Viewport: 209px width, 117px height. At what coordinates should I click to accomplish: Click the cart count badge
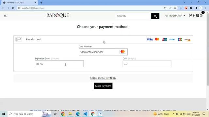coord(203,12)
